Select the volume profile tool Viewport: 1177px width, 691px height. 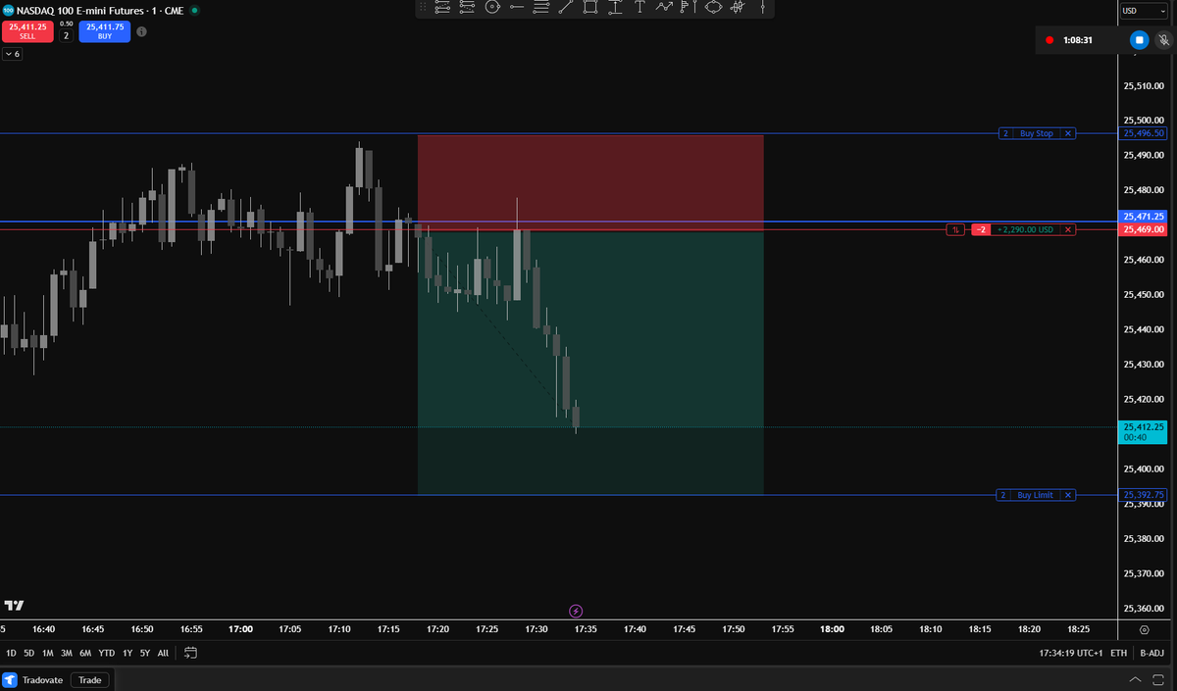coord(689,8)
